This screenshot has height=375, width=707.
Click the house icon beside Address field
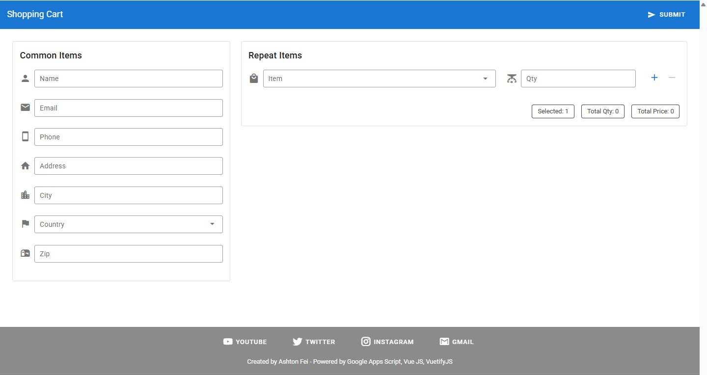[x=26, y=166]
